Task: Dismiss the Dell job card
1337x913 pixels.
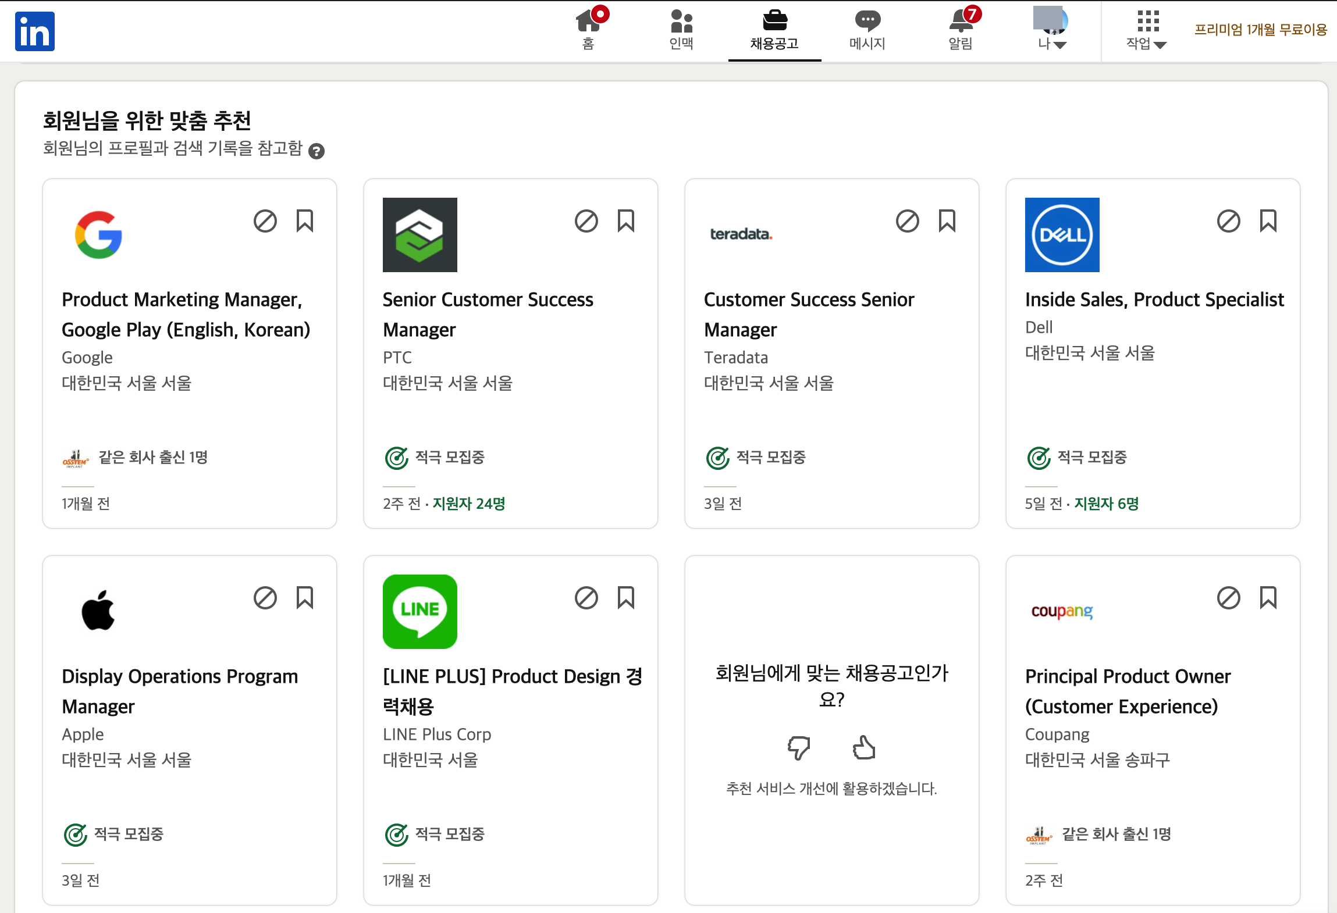Action: pos(1229,221)
